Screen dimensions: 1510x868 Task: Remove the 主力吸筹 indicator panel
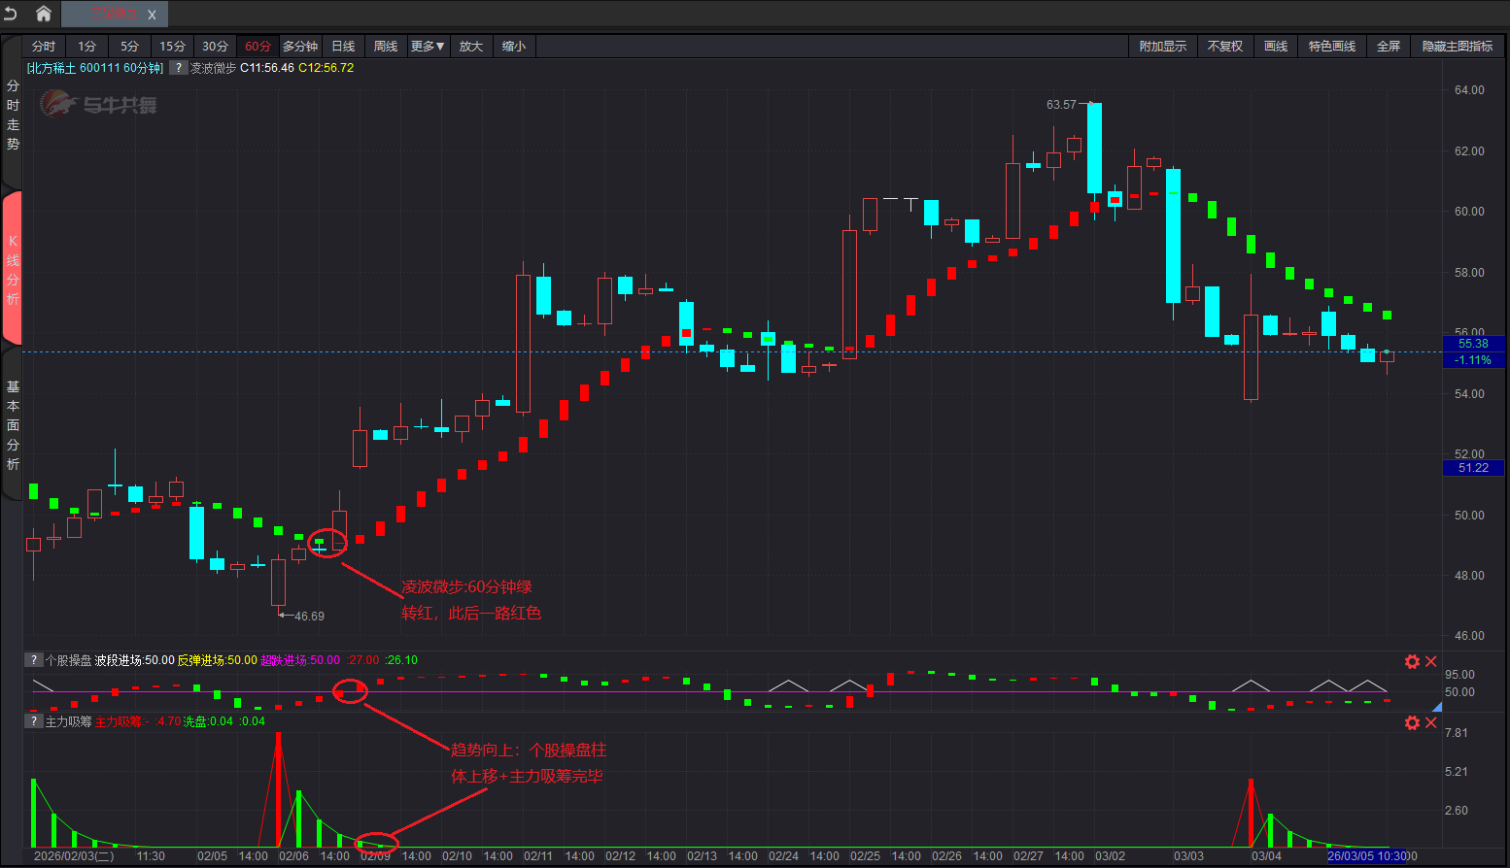click(1430, 722)
